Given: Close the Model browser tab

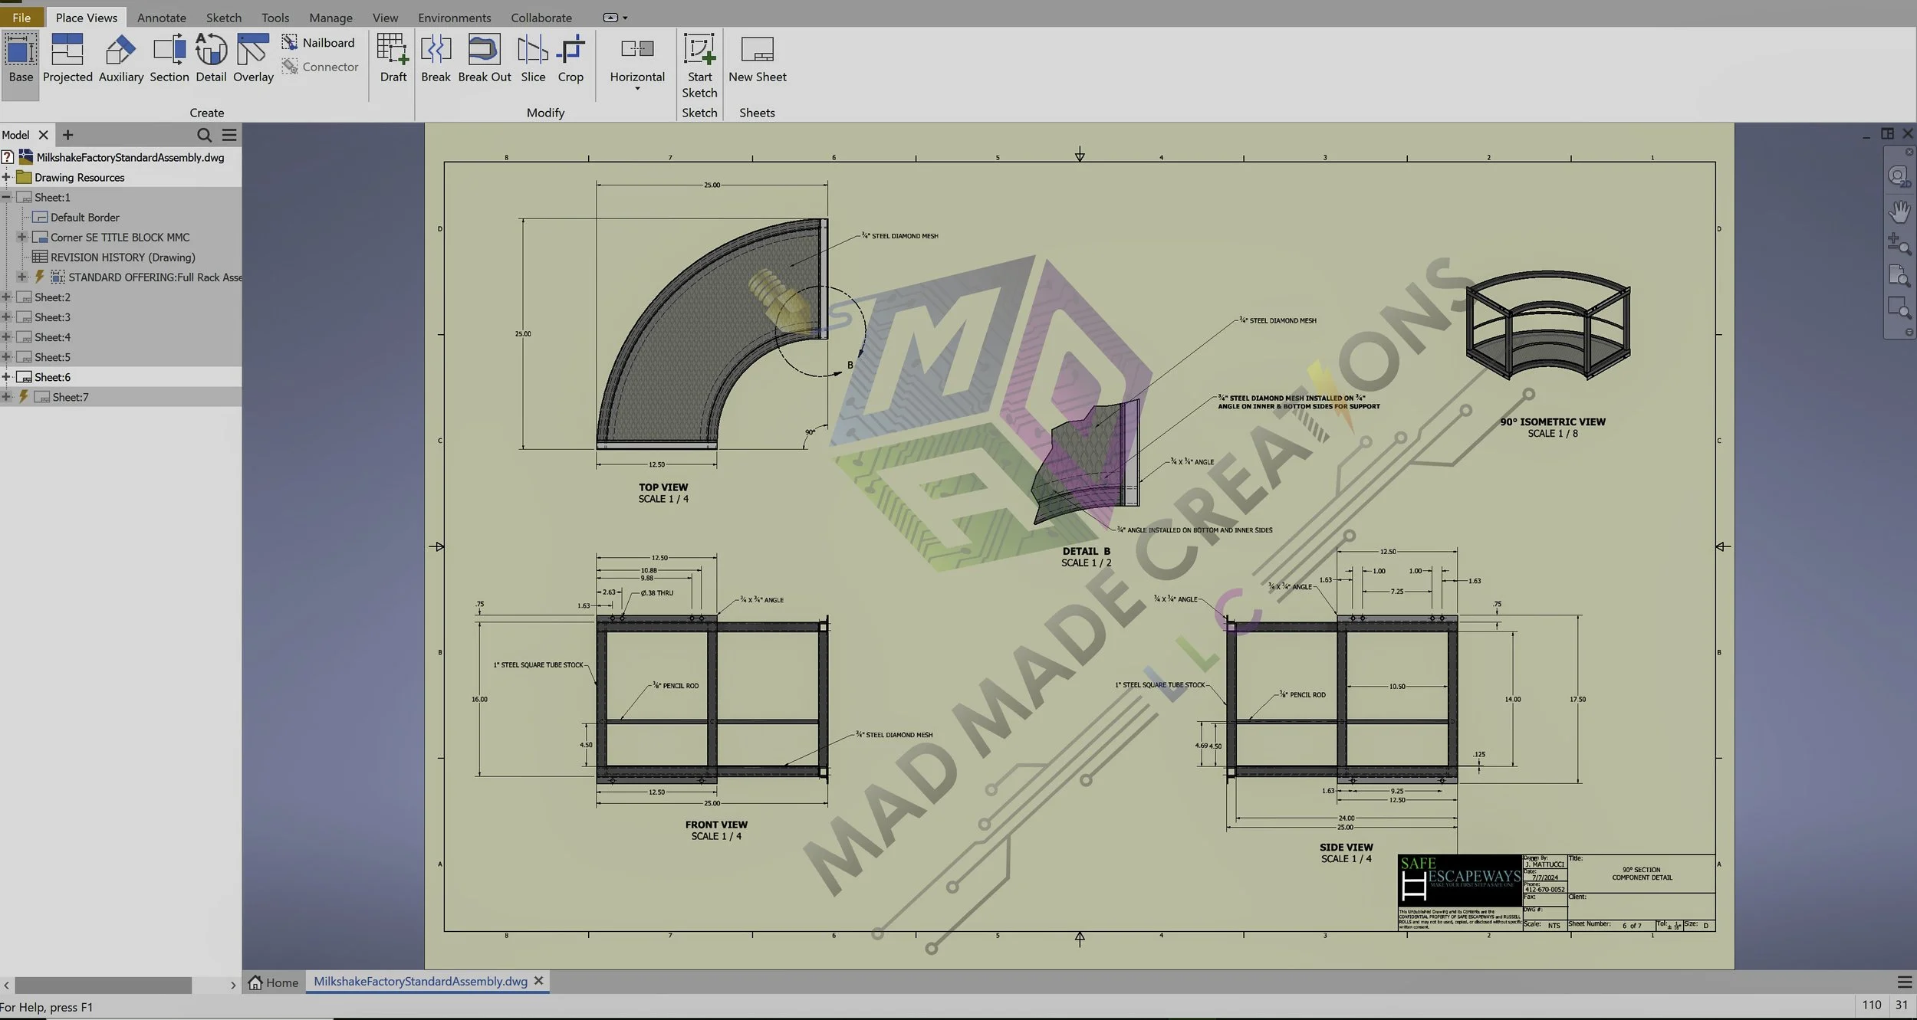Looking at the screenshot, I should 44,135.
